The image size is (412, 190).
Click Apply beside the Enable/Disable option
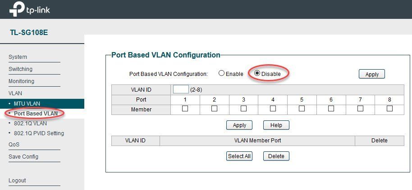(372, 74)
